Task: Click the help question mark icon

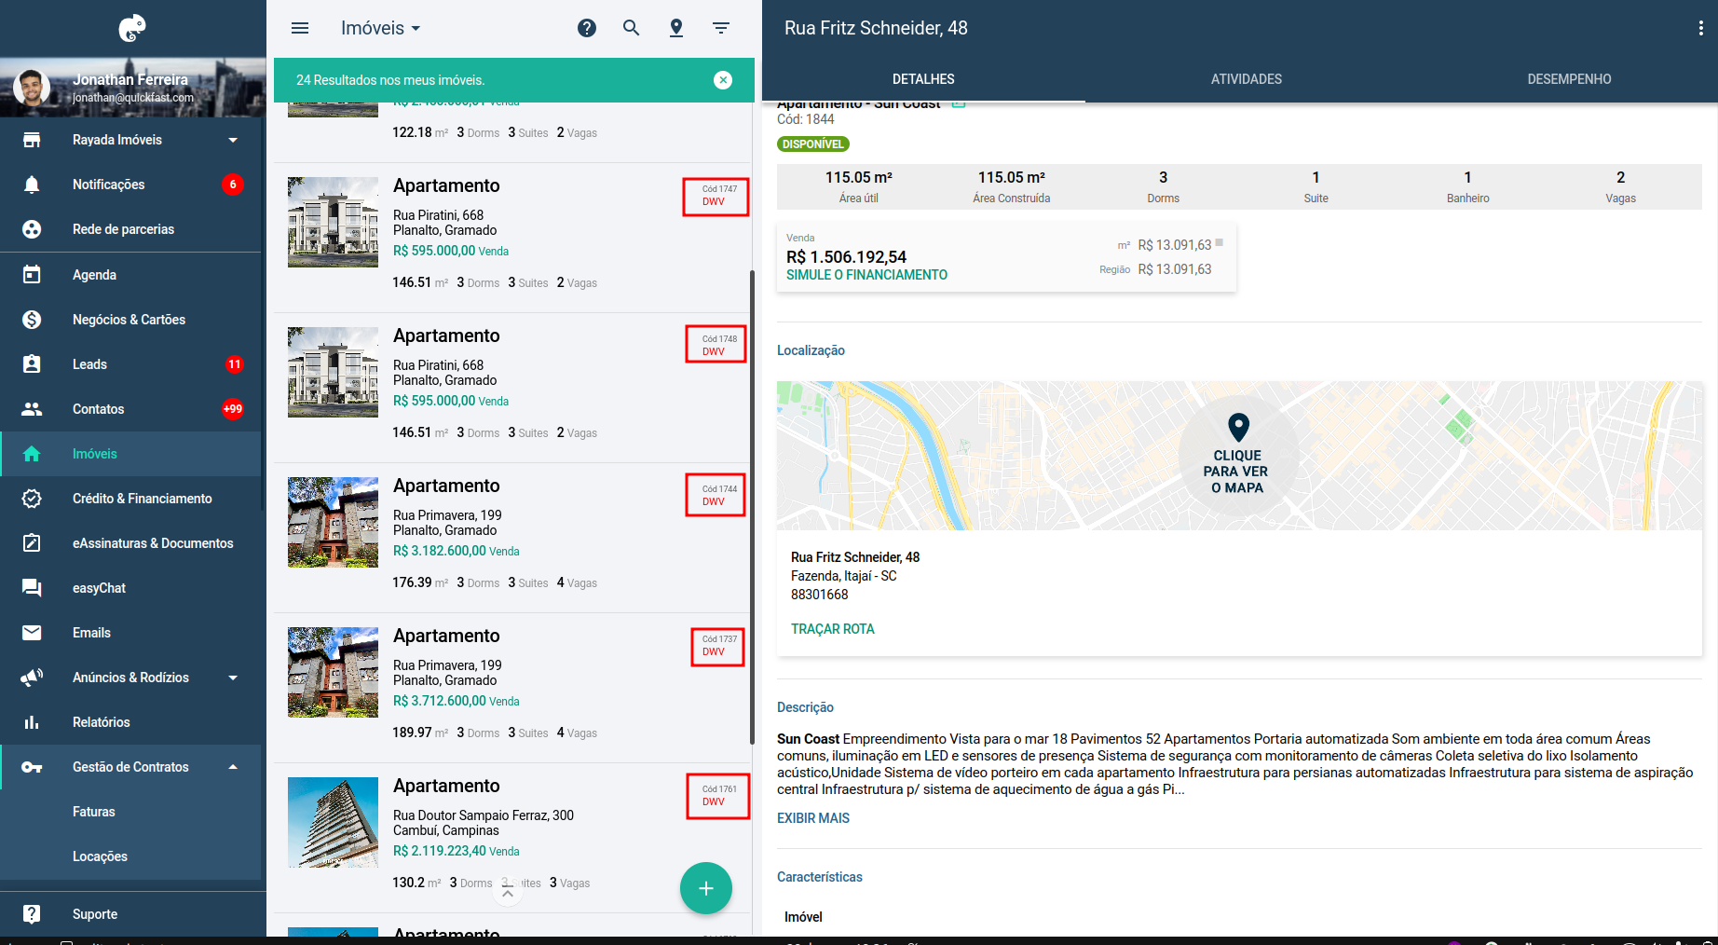Action: pos(587,28)
